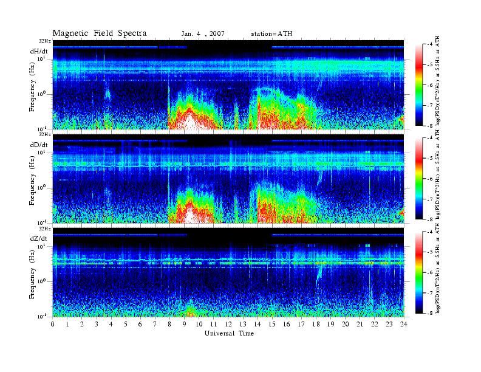481x372 pixels.
Task: Select the dH/dt panel label
Action: point(39,51)
